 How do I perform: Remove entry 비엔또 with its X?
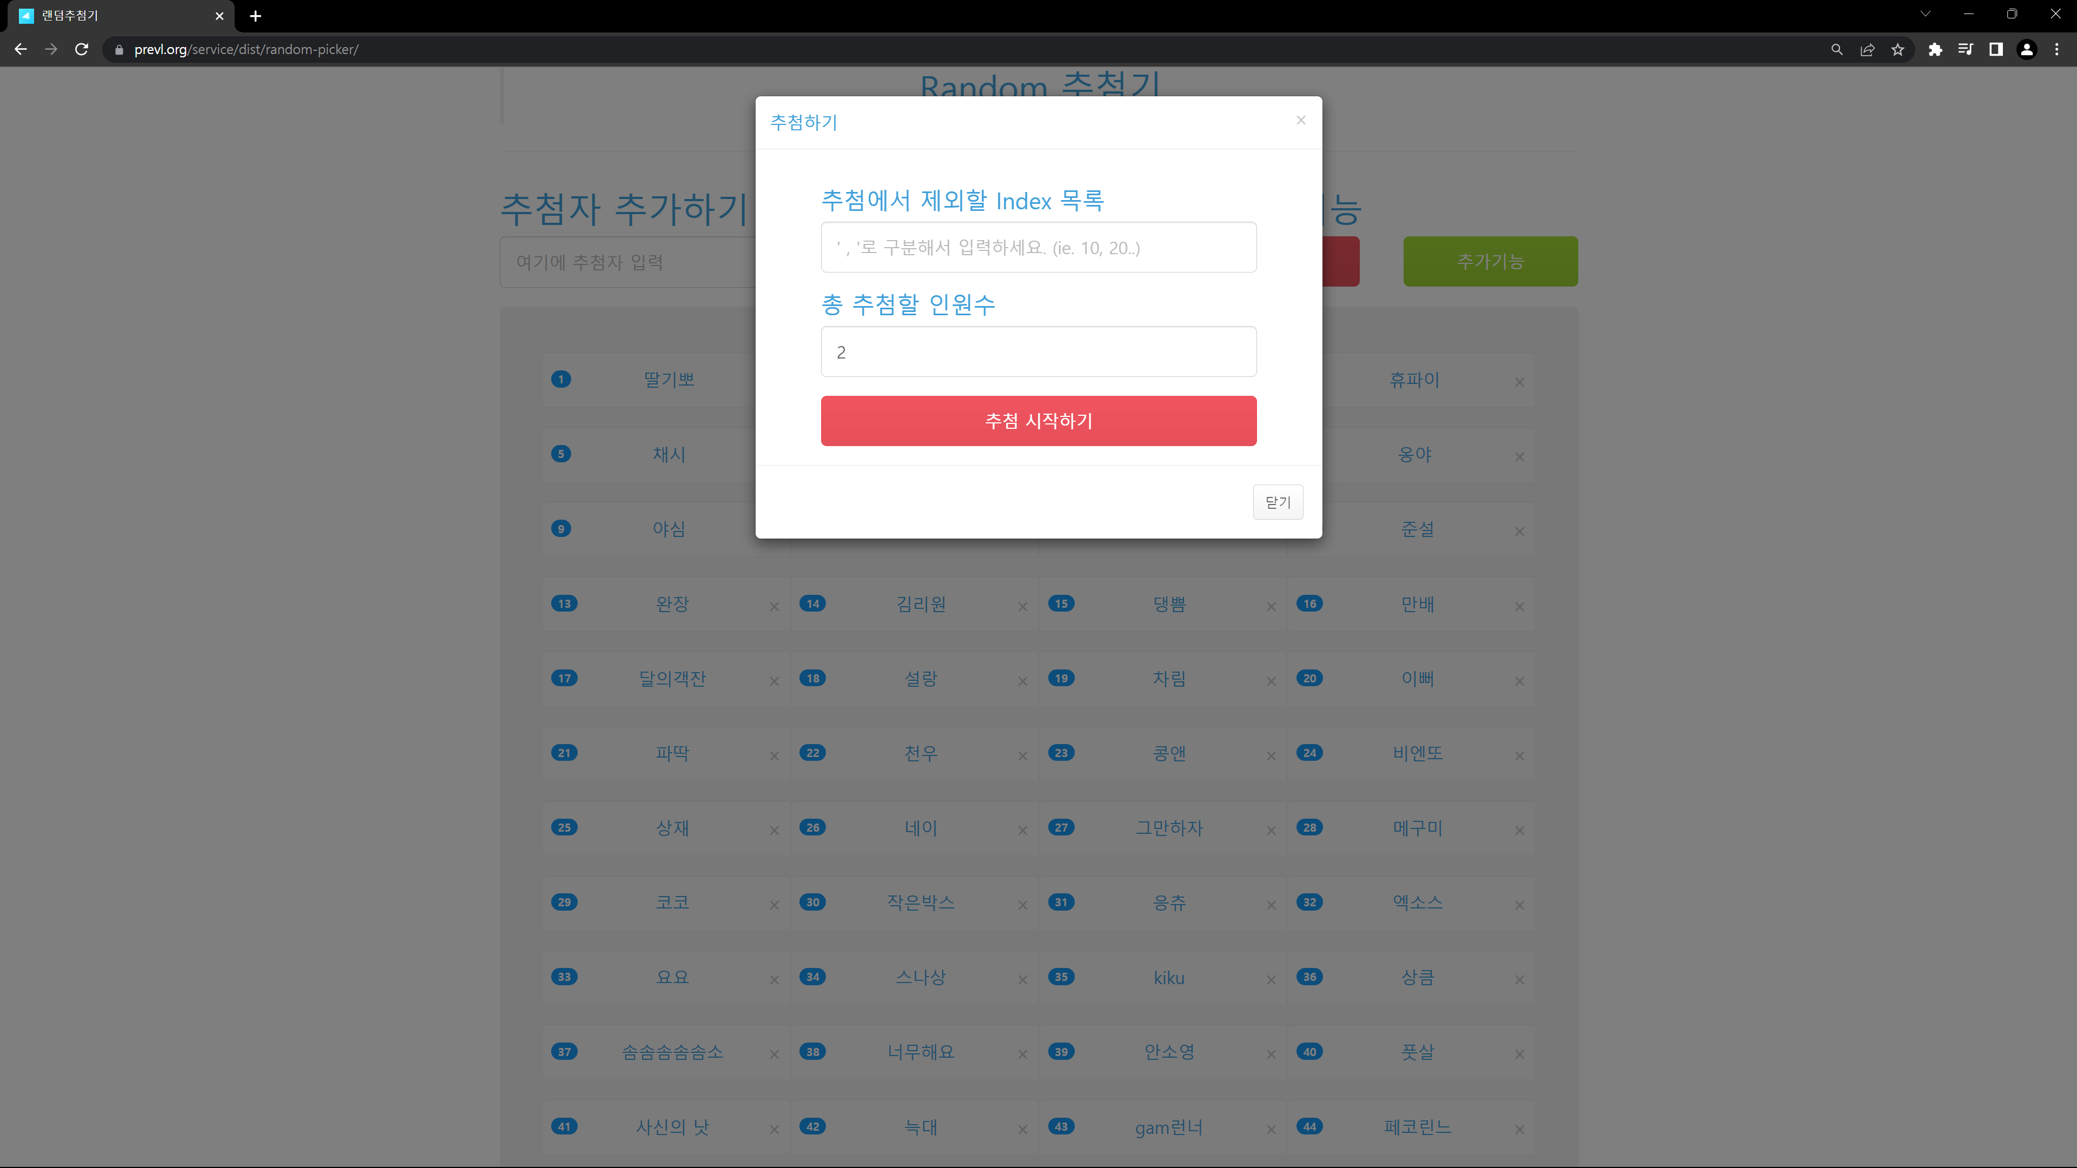coord(1520,755)
